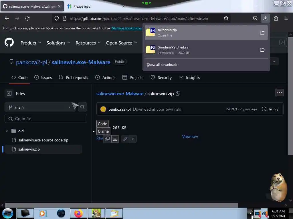Image resolution: width=293 pixels, height=219 pixels.
Task: Open the three-dots more options button
Action: (x=279, y=93)
